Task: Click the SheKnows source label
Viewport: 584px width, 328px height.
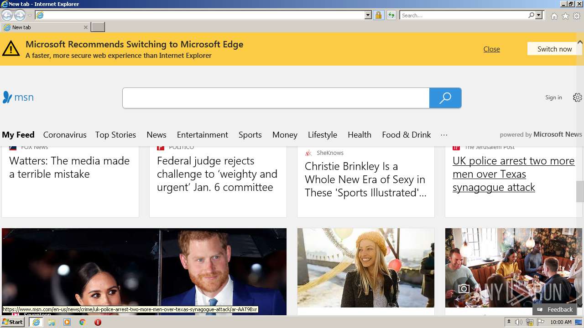Action: coord(330,153)
